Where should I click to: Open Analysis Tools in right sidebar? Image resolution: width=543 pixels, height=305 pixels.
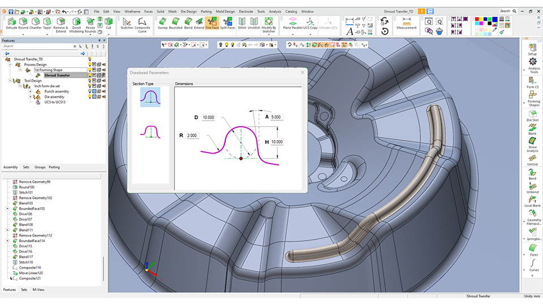click(533, 66)
